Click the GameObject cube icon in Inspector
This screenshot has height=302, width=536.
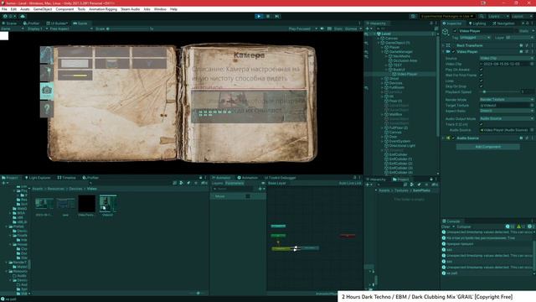tap(446, 32)
